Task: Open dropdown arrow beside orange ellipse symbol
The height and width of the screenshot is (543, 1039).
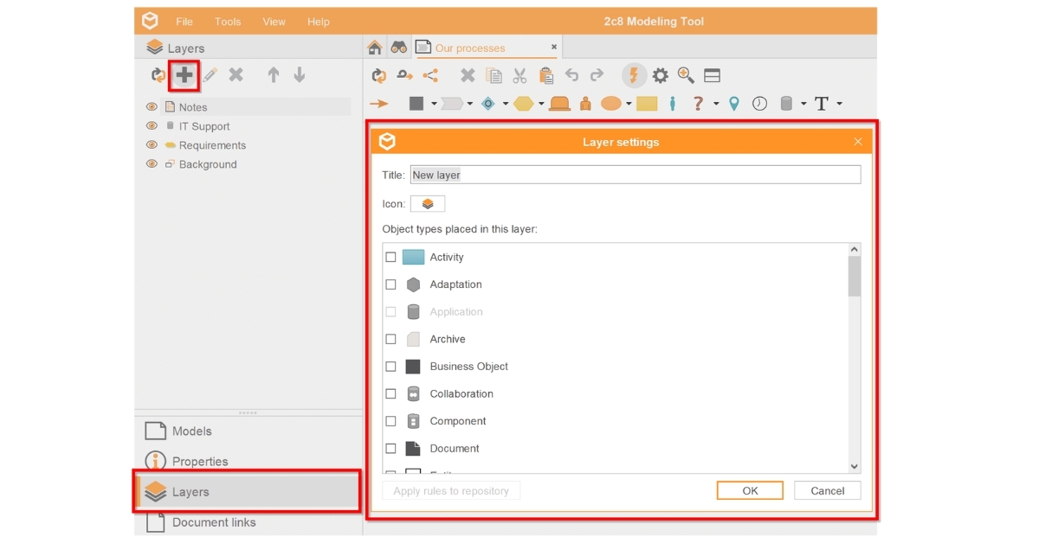Action: (629, 104)
